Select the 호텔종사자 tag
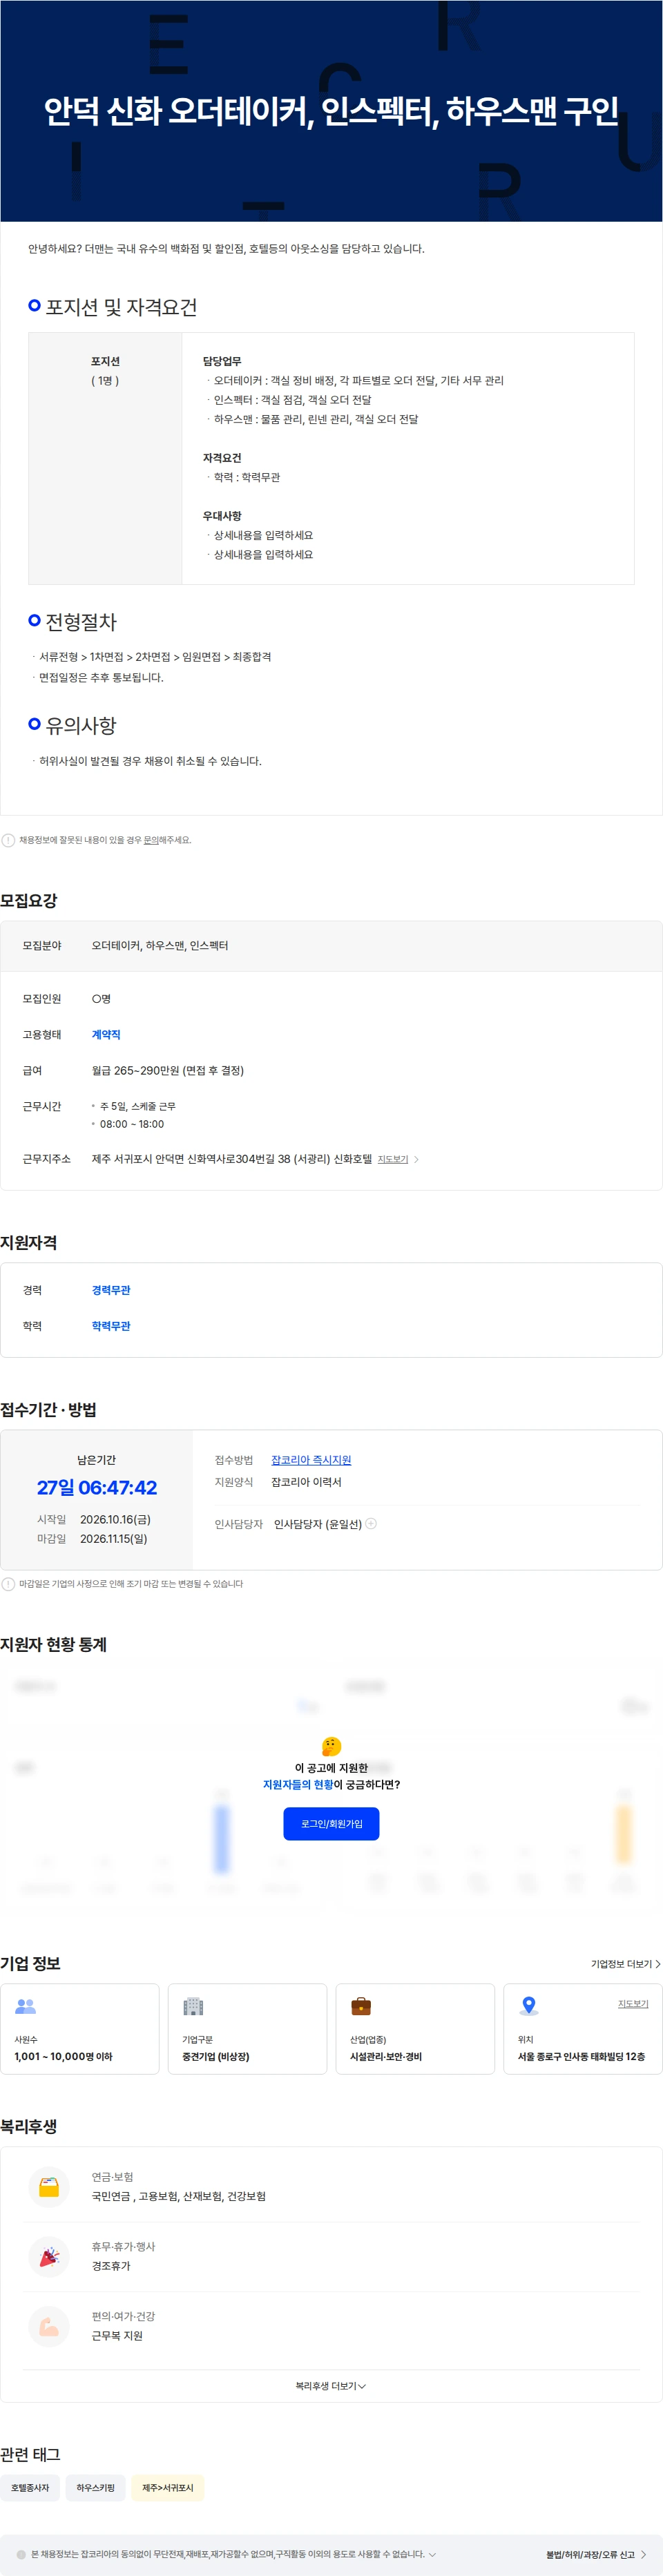 click(x=30, y=2487)
